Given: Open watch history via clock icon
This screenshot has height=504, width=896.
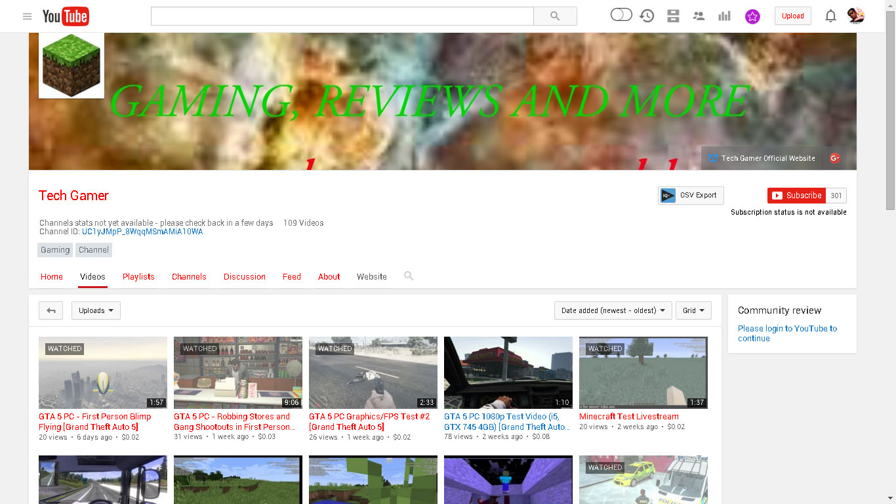Looking at the screenshot, I should tap(647, 16).
